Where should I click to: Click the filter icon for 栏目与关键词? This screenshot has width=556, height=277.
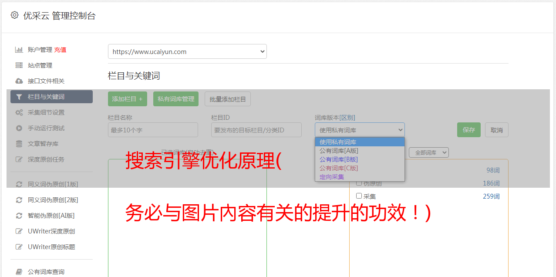[x=19, y=97]
